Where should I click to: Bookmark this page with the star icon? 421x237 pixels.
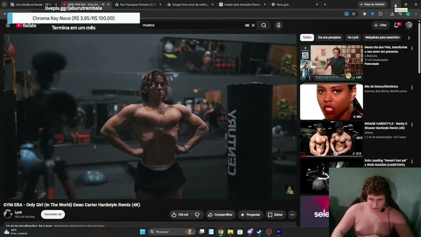click(x=354, y=14)
